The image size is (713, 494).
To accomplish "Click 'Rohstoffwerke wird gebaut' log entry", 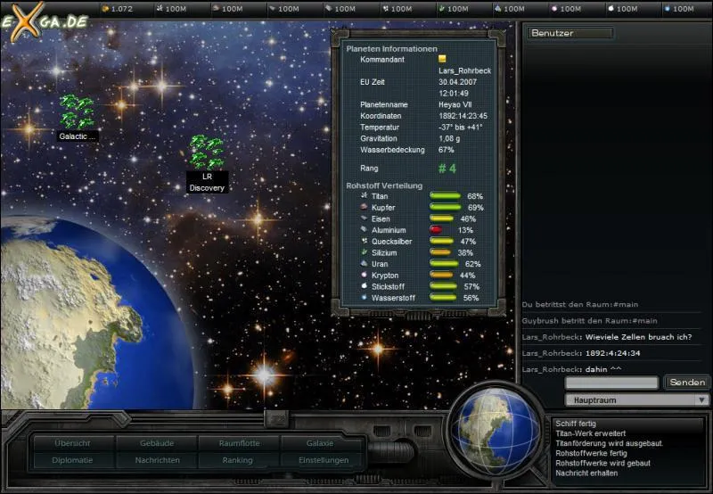I will coord(603,463).
